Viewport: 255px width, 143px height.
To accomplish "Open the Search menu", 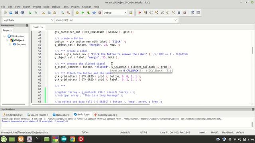I will (x=27, y=7).
